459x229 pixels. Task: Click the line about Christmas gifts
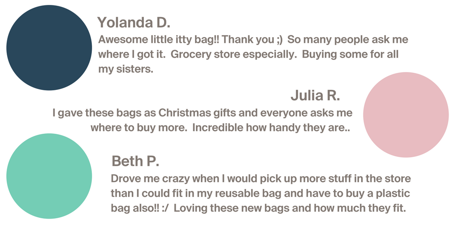click(202, 113)
